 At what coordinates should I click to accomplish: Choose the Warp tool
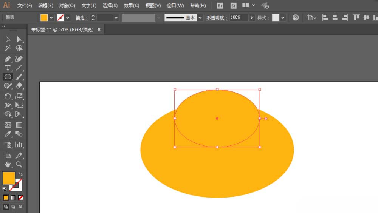point(8,105)
